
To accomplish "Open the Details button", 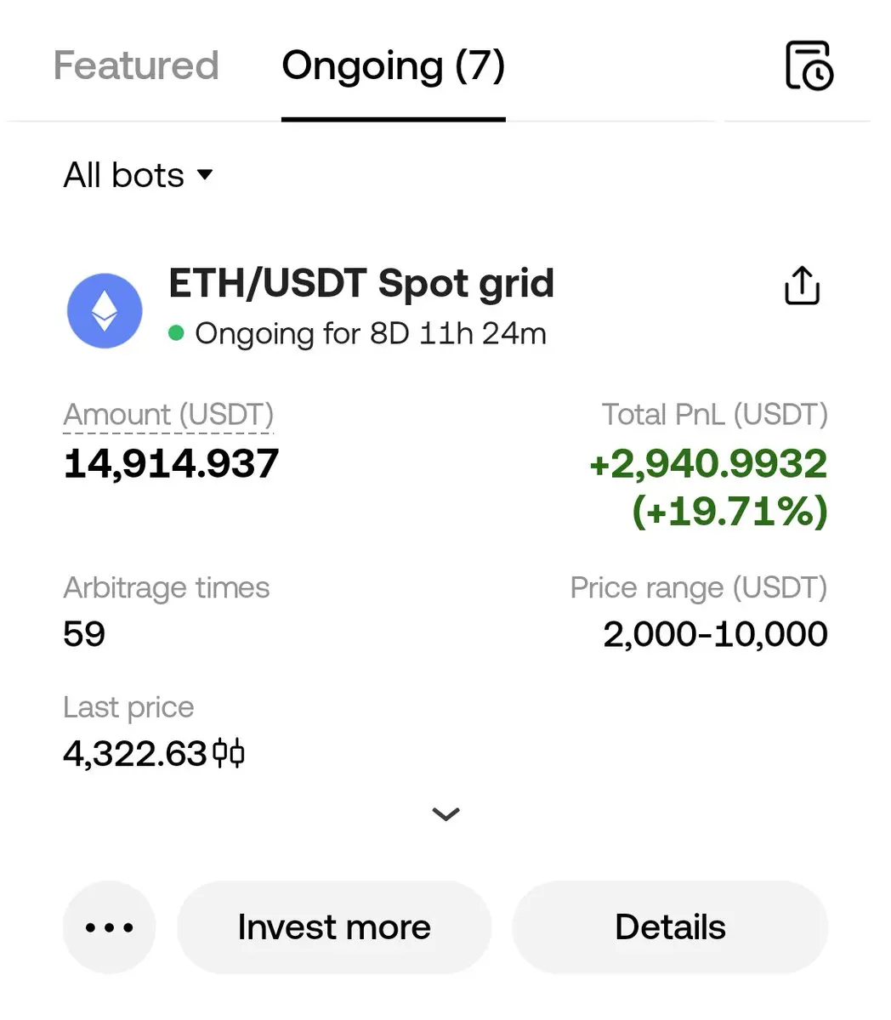I will point(670,927).
